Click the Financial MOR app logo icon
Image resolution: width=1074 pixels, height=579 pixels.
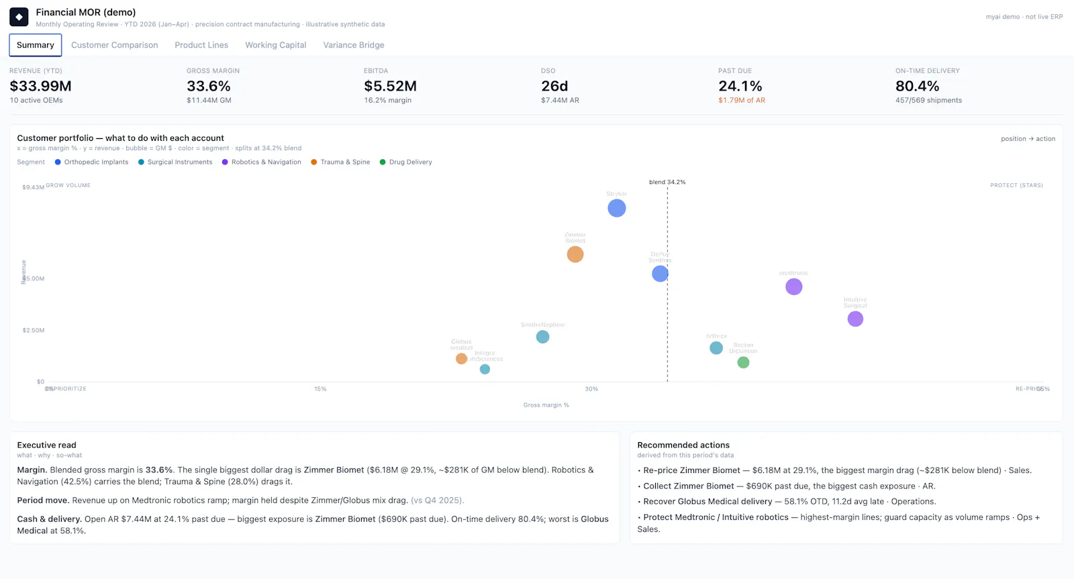(x=19, y=17)
